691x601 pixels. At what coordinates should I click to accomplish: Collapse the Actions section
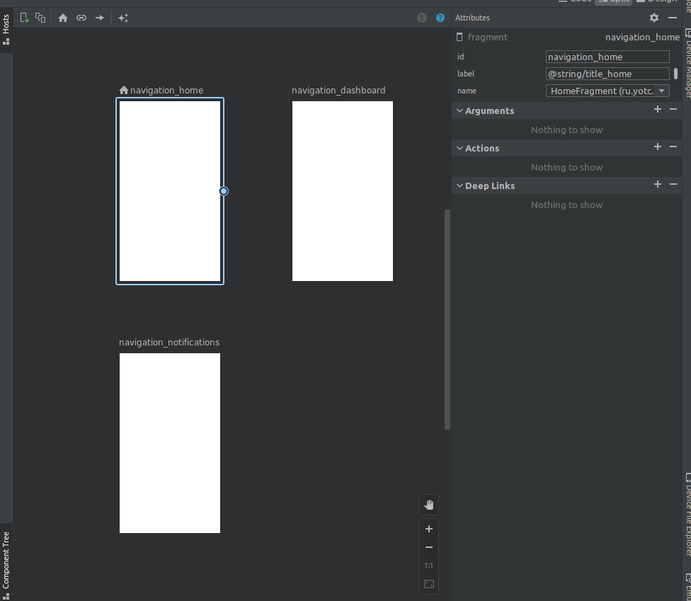[x=460, y=148]
